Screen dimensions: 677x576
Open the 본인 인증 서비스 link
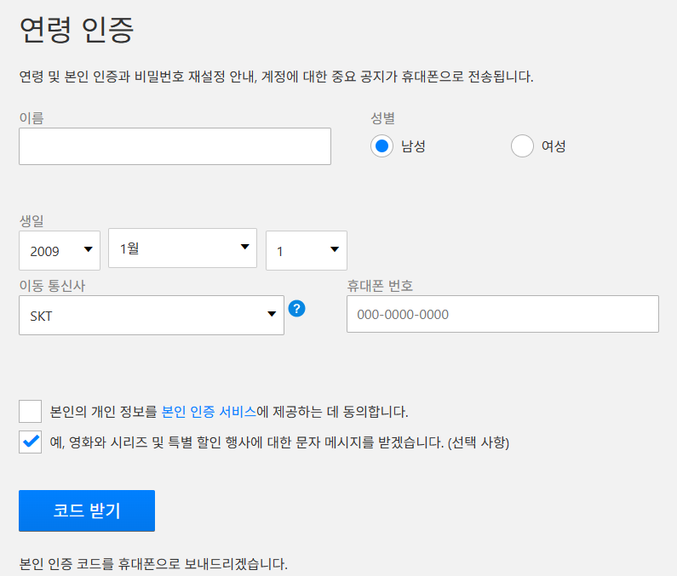[209, 412]
